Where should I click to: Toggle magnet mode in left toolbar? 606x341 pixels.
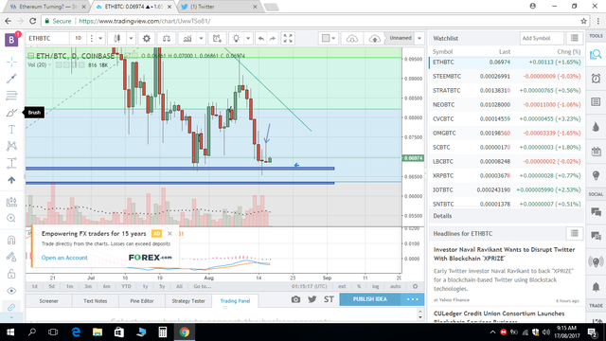click(11, 240)
